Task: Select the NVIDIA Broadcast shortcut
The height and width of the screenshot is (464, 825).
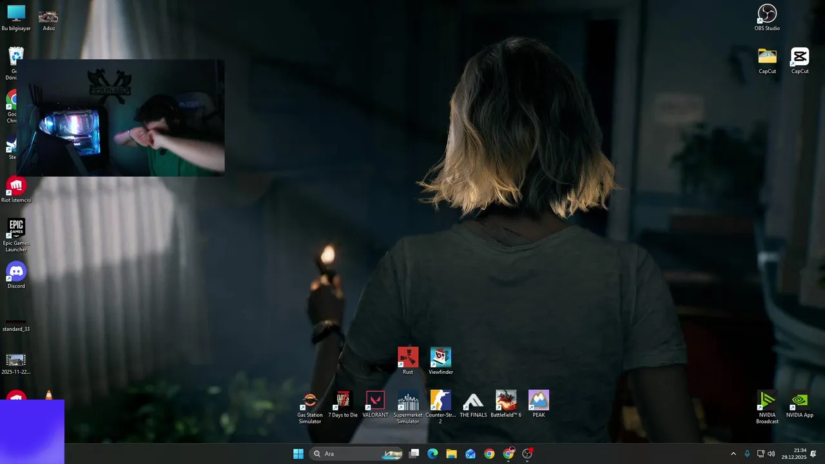Action: click(x=767, y=407)
